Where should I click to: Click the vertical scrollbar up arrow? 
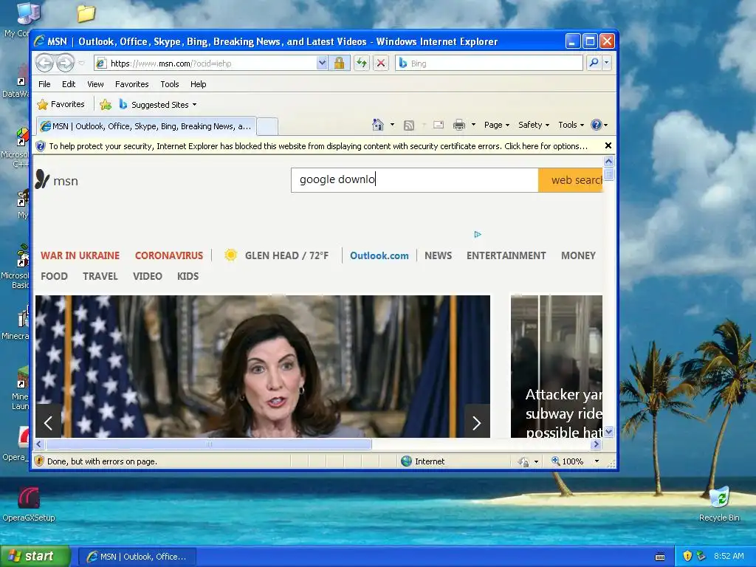pyautogui.click(x=608, y=162)
